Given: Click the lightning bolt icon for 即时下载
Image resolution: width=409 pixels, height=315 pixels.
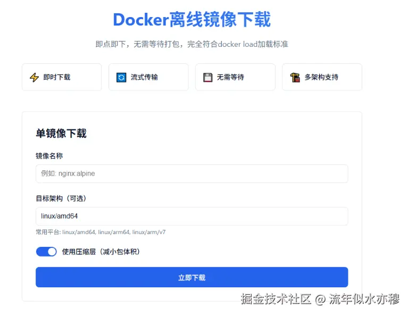Looking at the screenshot, I should pyautogui.click(x=34, y=77).
